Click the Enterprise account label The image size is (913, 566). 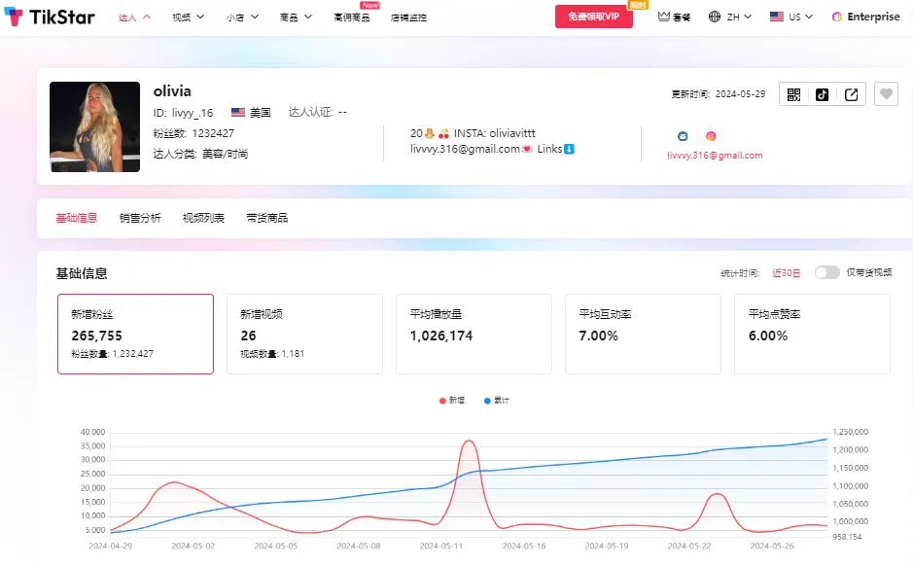click(x=873, y=17)
